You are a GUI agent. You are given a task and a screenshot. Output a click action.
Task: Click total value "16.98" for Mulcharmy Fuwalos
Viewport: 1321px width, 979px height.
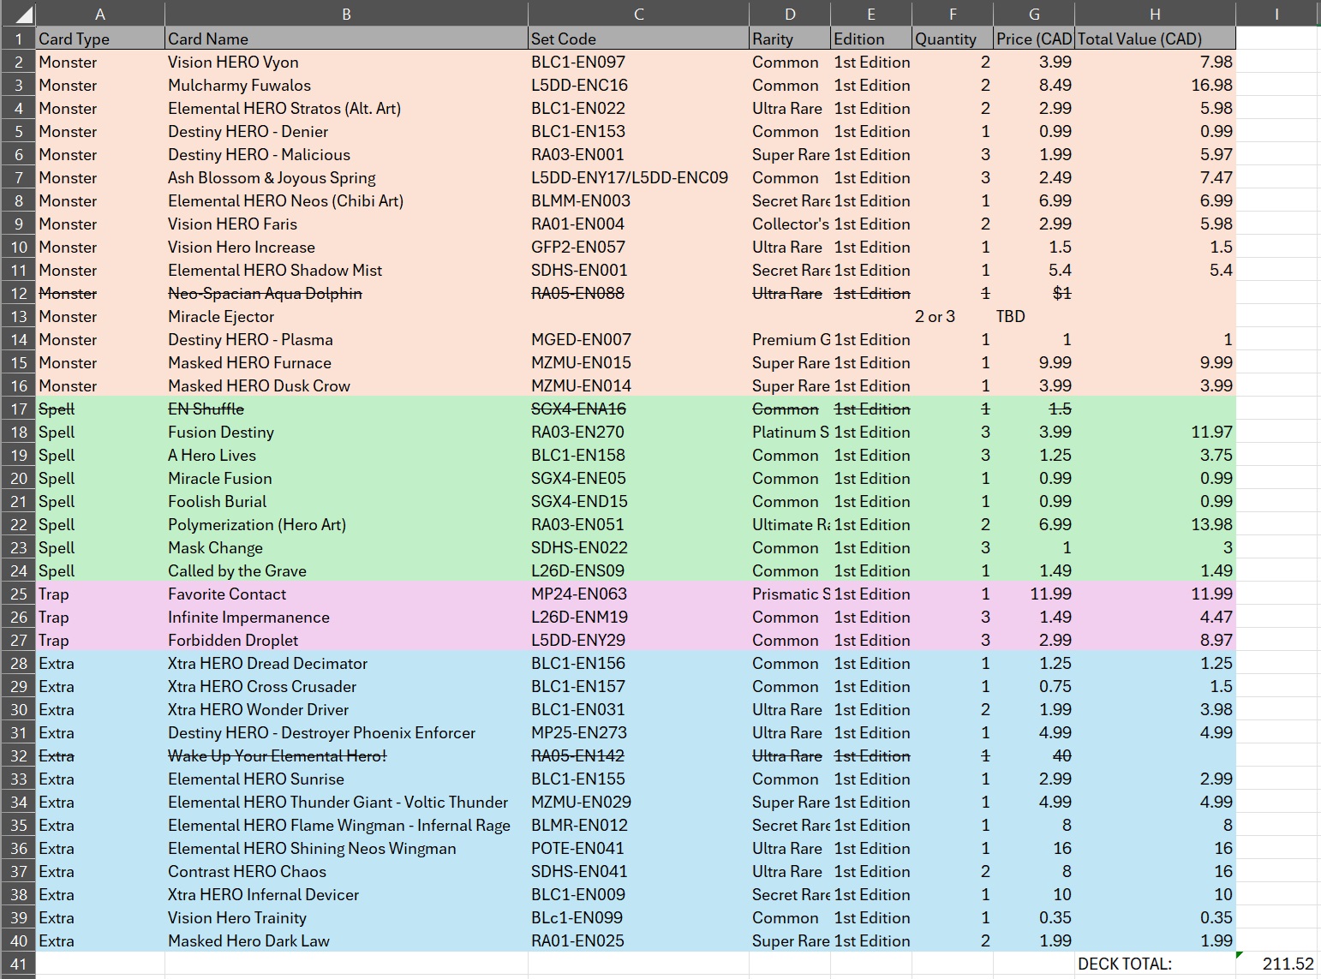point(1155,85)
